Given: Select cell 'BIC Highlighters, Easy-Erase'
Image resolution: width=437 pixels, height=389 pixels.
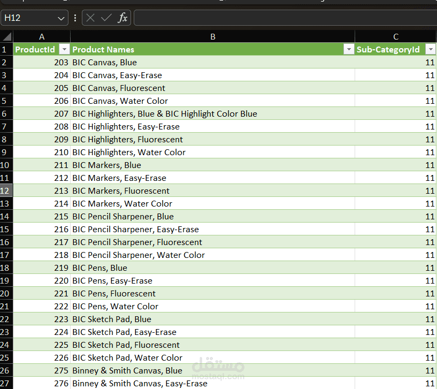Looking at the screenshot, I should pos(213,127).
